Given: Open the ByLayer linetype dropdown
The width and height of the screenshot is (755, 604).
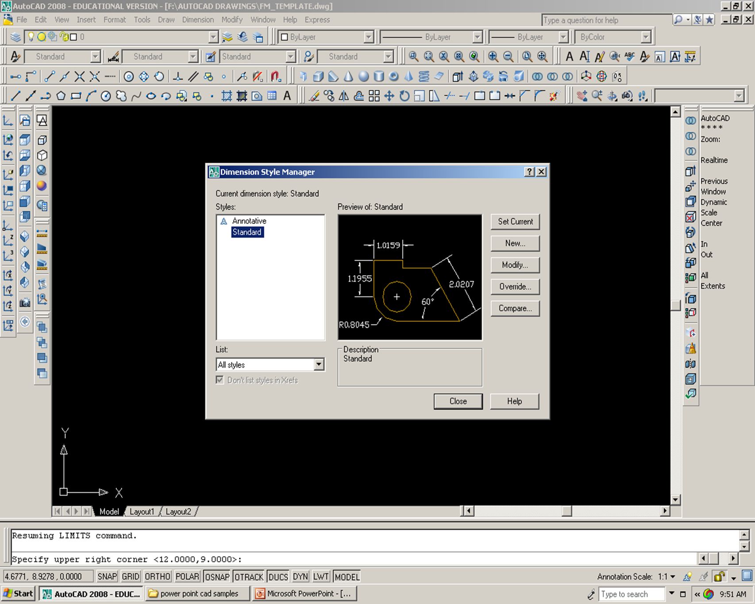Looking at the screenshot, I should 477,37.
